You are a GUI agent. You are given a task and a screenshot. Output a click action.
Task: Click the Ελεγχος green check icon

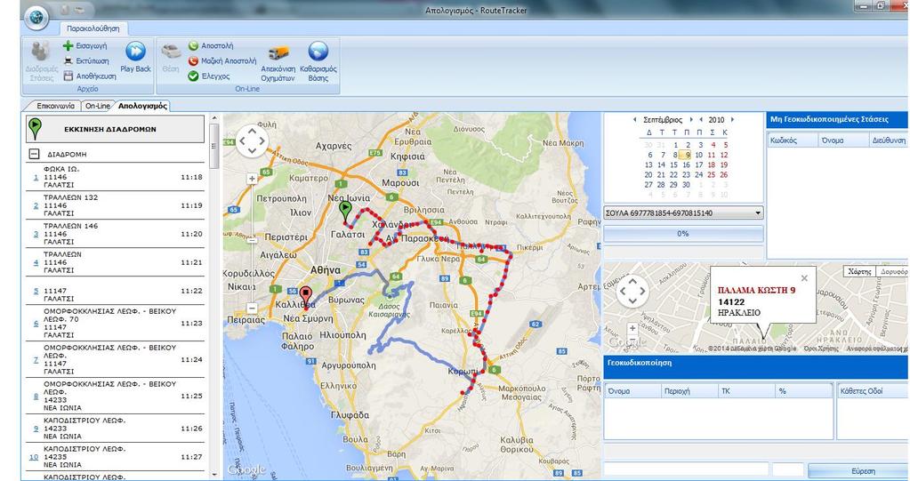[x=193, y=76]
